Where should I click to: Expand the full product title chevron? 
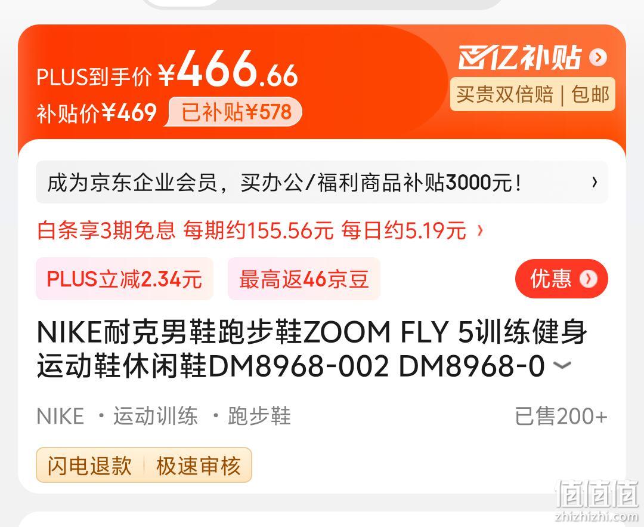562,365
